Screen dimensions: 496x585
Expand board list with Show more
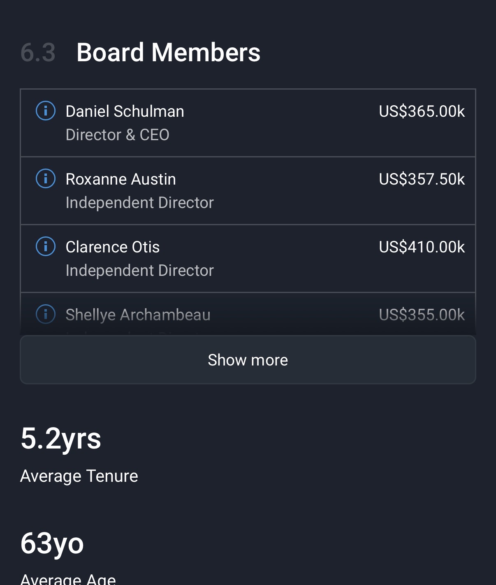coord(248,360)
